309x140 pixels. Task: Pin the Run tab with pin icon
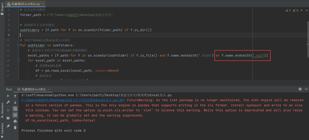[x=8, y=126]
